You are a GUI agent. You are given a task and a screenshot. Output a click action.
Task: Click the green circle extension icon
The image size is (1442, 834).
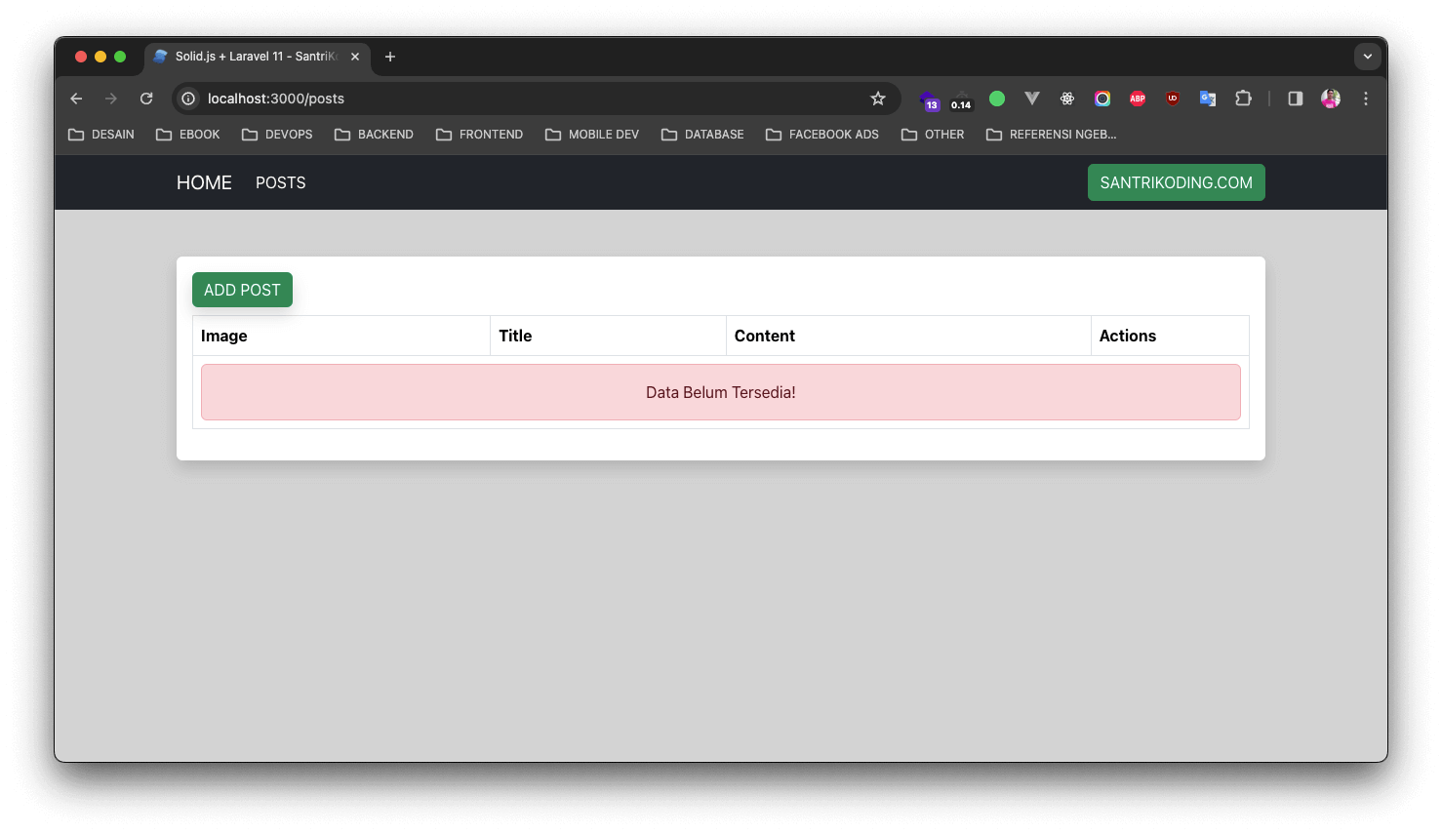point(997,99)
